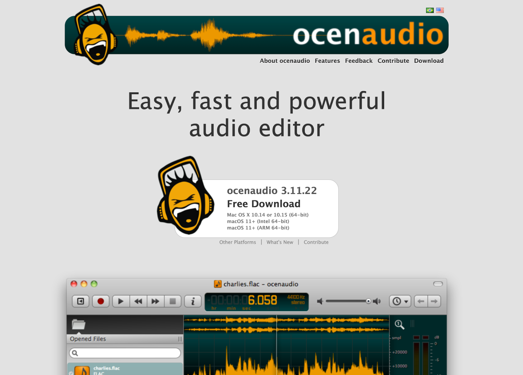This screenshot has width=523, height=375.
Task: Click the loud speaker icon
Action: (x=377, y=301)
